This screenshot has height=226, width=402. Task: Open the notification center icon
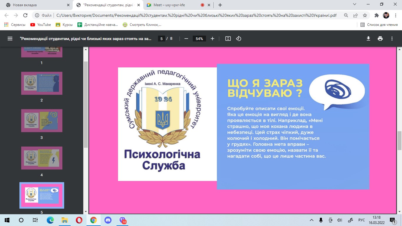[393, 220]
